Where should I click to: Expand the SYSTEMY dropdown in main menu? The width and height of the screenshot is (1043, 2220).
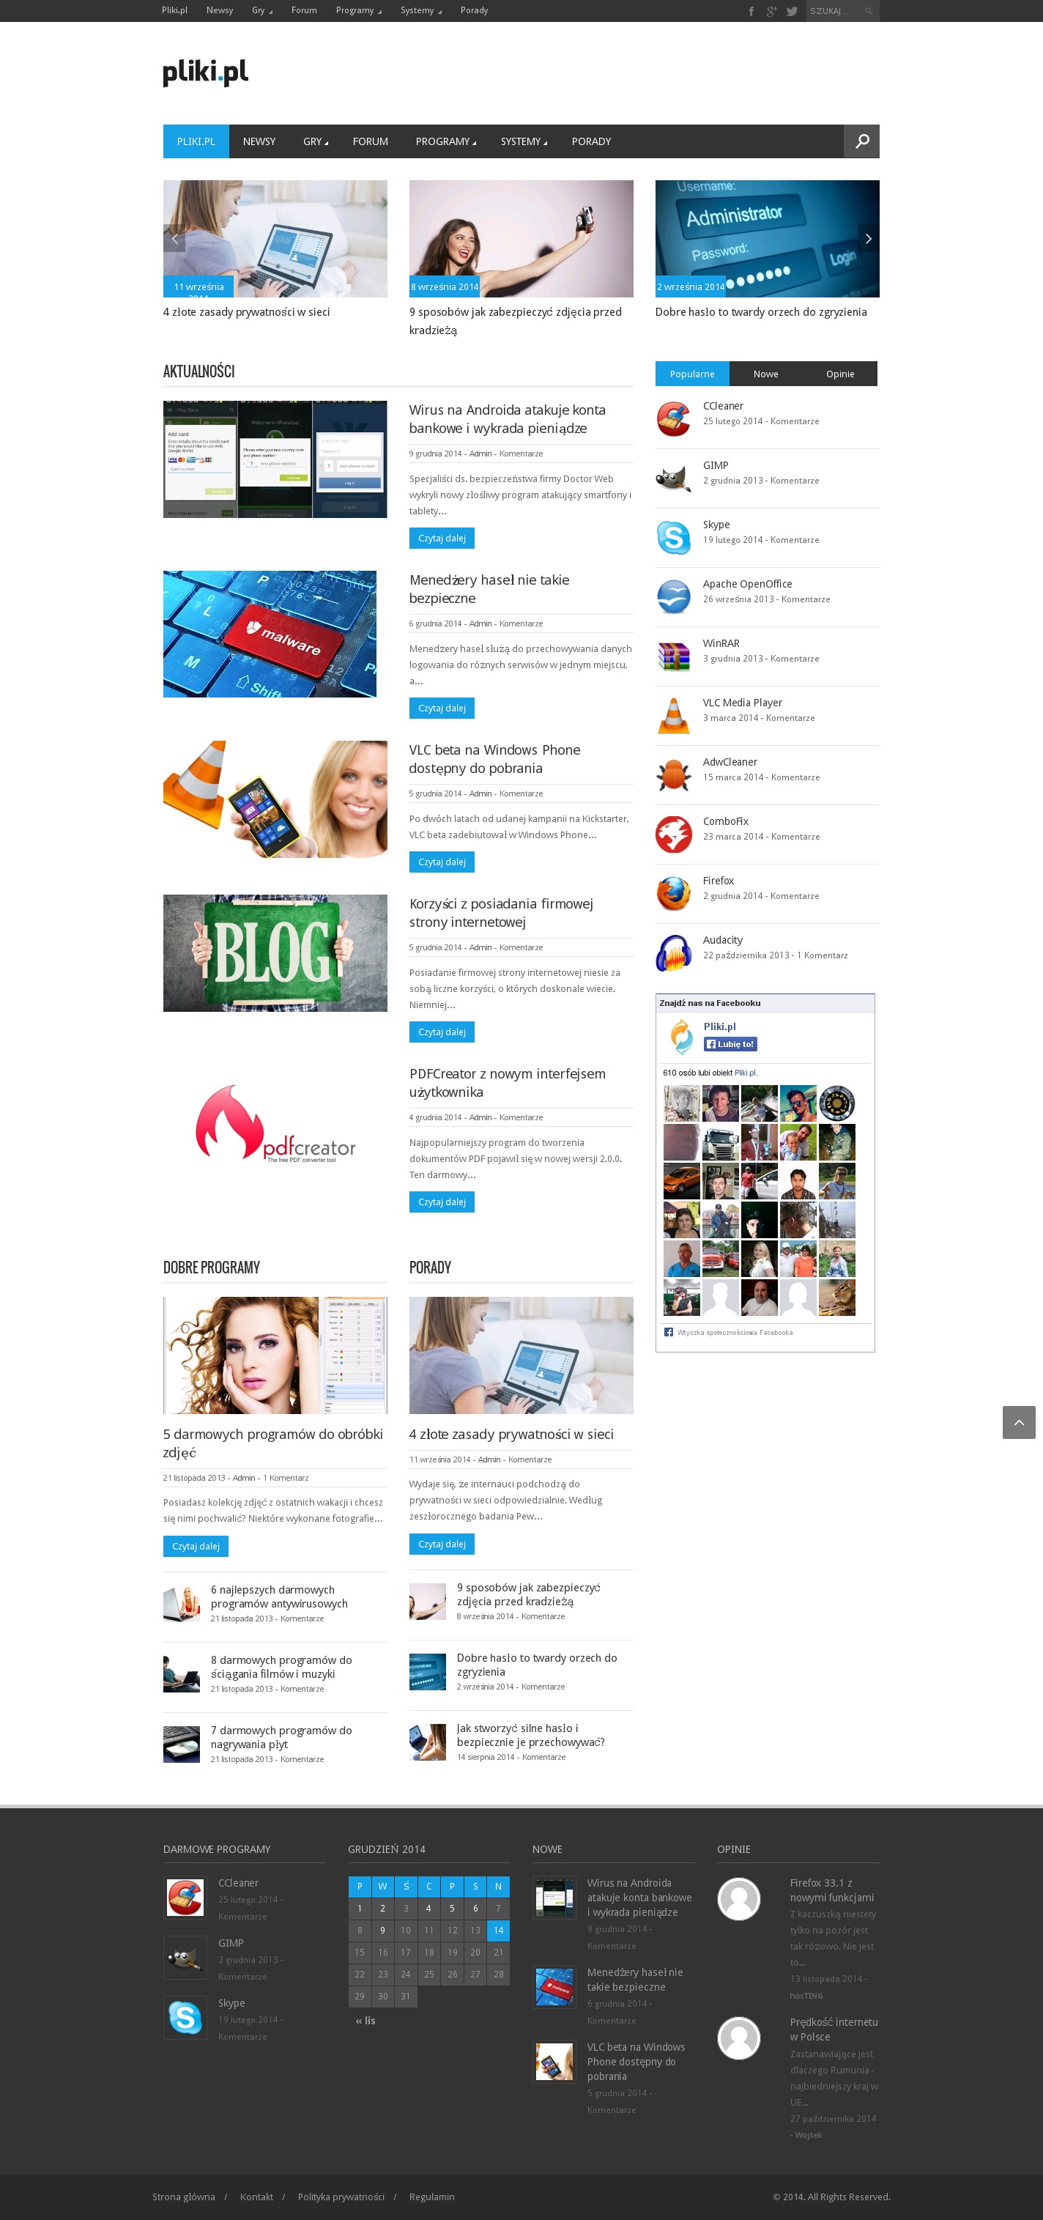click(x=524, y=141)
